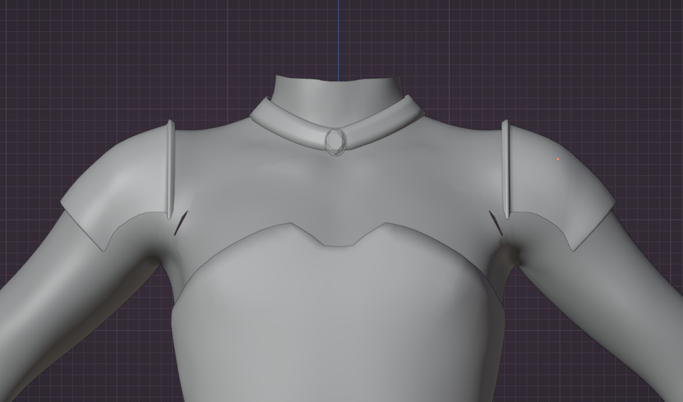Click the dark slit near the screen-right armpit
This screenshot has width=683, height=402.
click(x=496, y=223)
